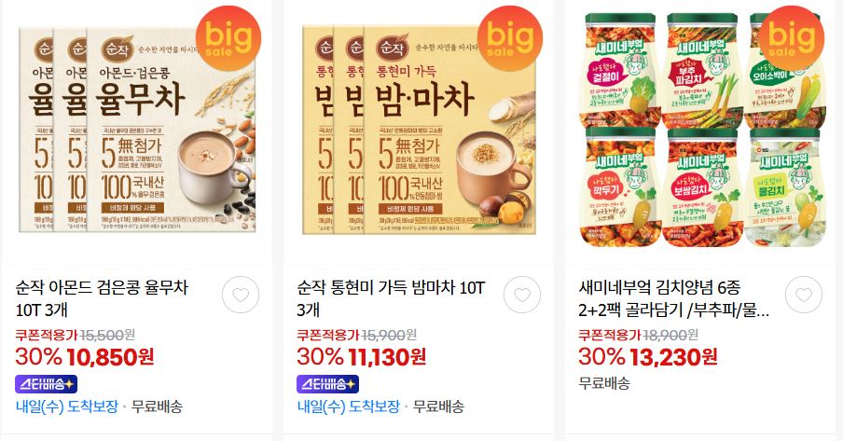
Task: Open 율무차 product box image
Action: tap(138, 129)
